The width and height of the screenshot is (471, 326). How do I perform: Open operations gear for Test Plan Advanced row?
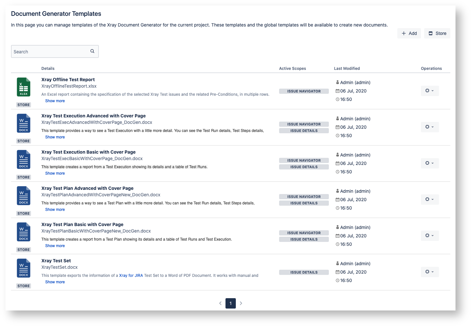430,200
